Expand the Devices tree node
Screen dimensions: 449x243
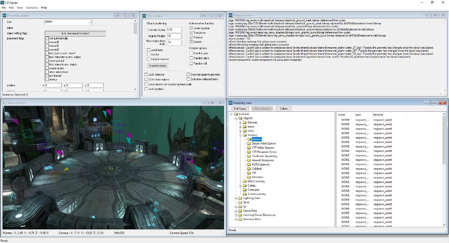(x=240, y=123)
